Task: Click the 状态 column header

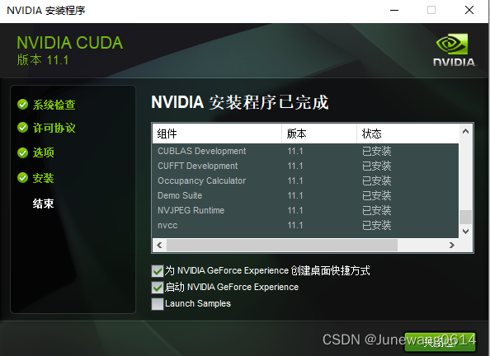Action: (408, 133)
